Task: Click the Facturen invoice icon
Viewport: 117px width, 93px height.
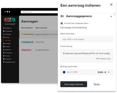Action: tap(4, 56)
